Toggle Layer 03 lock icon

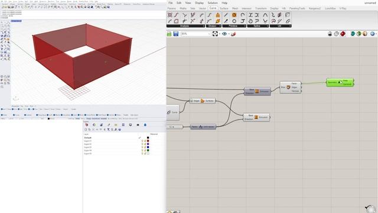[145, 147]
